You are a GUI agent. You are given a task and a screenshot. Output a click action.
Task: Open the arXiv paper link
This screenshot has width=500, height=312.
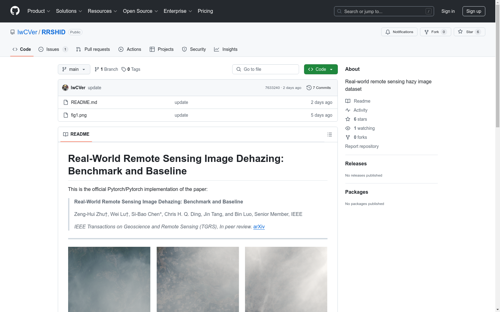pyautogui.click(x=259, y=227)
